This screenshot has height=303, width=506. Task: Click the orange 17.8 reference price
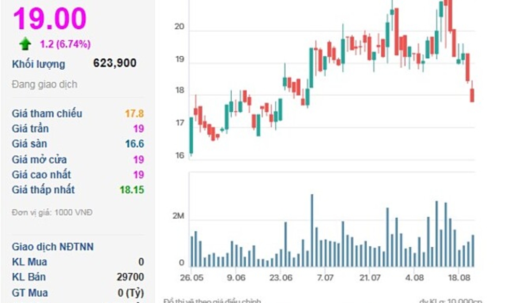click(x=134, y=114)
